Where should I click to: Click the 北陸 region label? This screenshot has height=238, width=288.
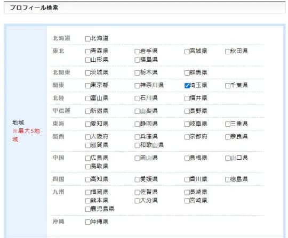pos(59,98)
